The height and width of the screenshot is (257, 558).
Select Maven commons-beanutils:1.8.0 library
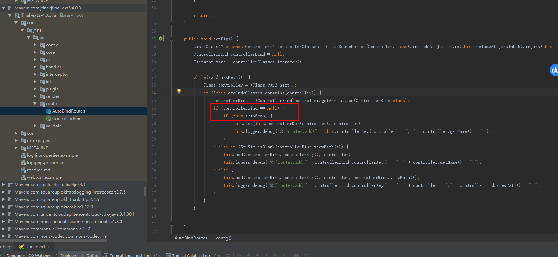click(68, 222)
